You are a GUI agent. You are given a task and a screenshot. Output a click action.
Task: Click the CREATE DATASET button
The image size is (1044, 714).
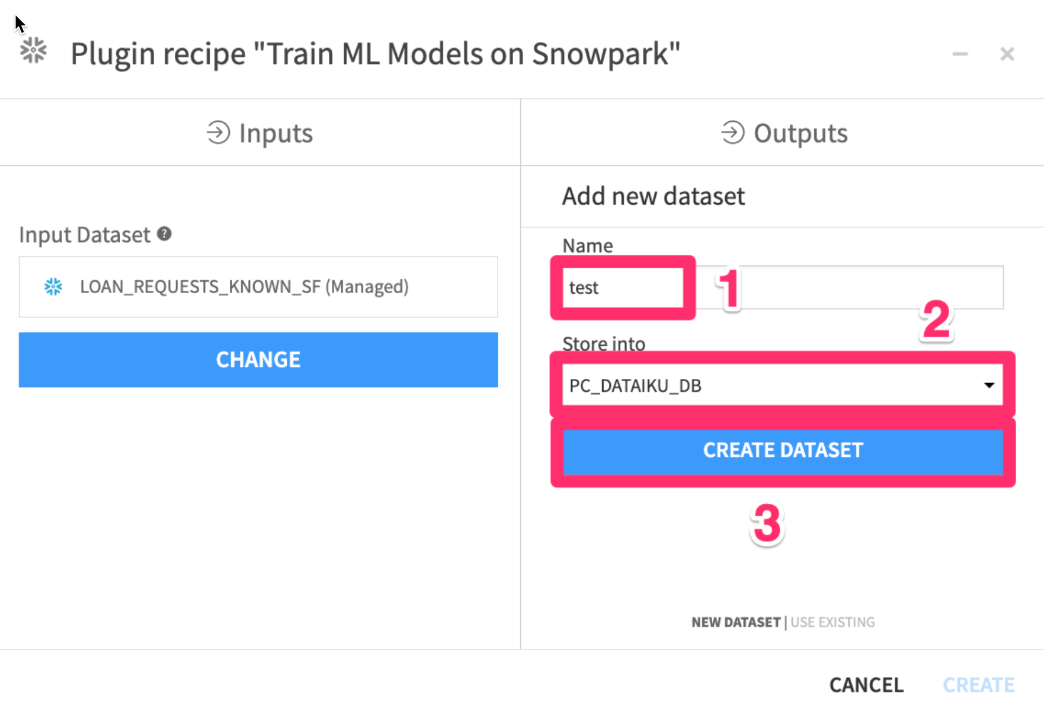783,451
